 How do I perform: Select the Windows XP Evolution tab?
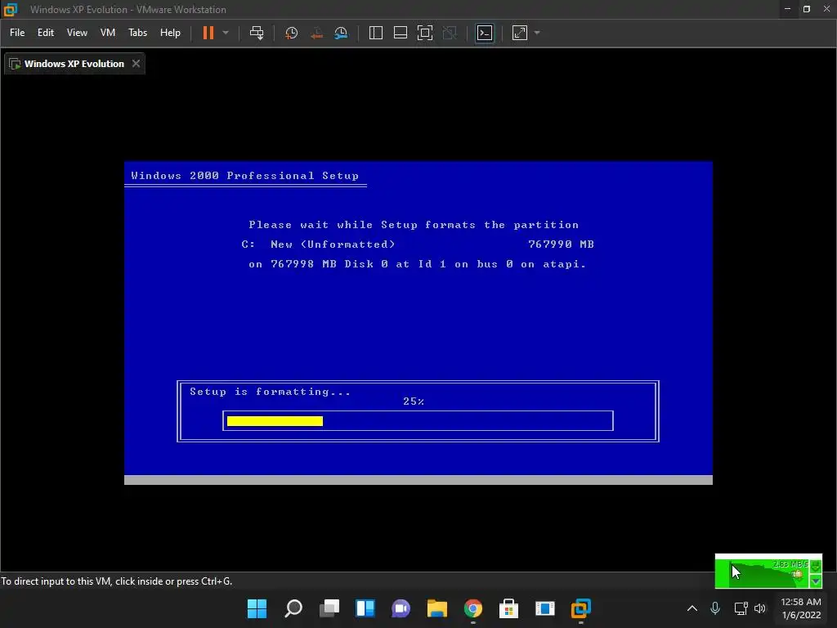click(74, 64)
